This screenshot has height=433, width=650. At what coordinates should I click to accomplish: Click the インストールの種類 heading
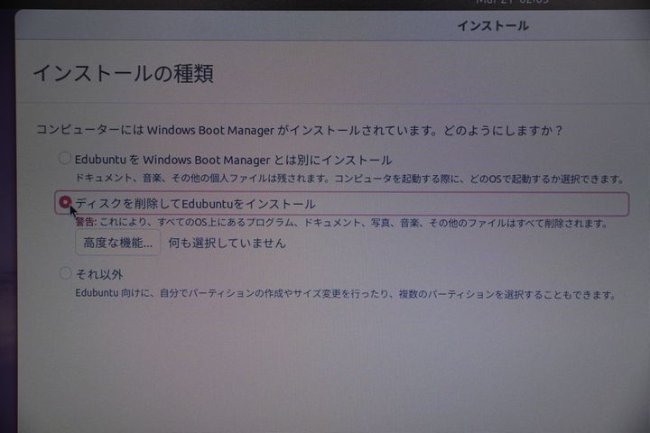(123, 73)
